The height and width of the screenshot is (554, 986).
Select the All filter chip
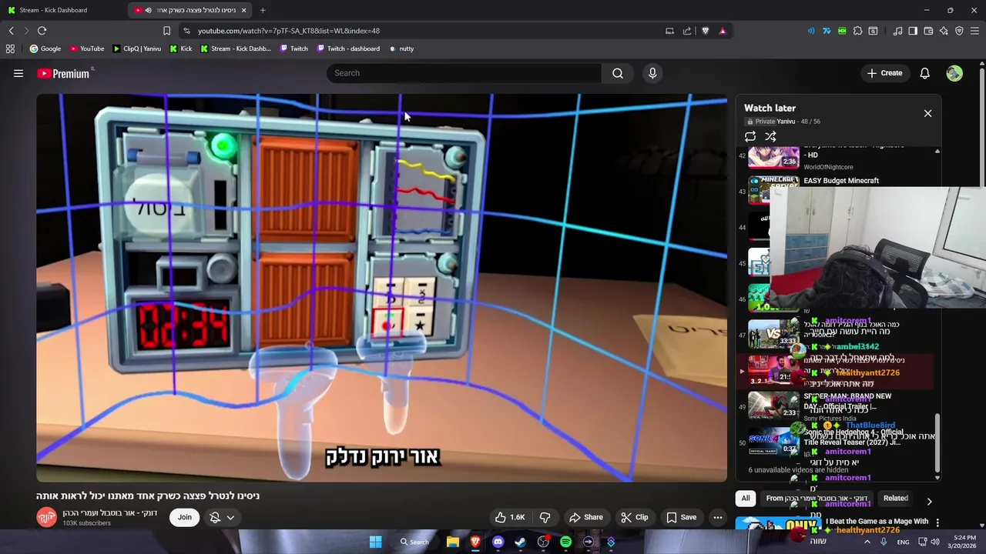[x=745, y=499]
